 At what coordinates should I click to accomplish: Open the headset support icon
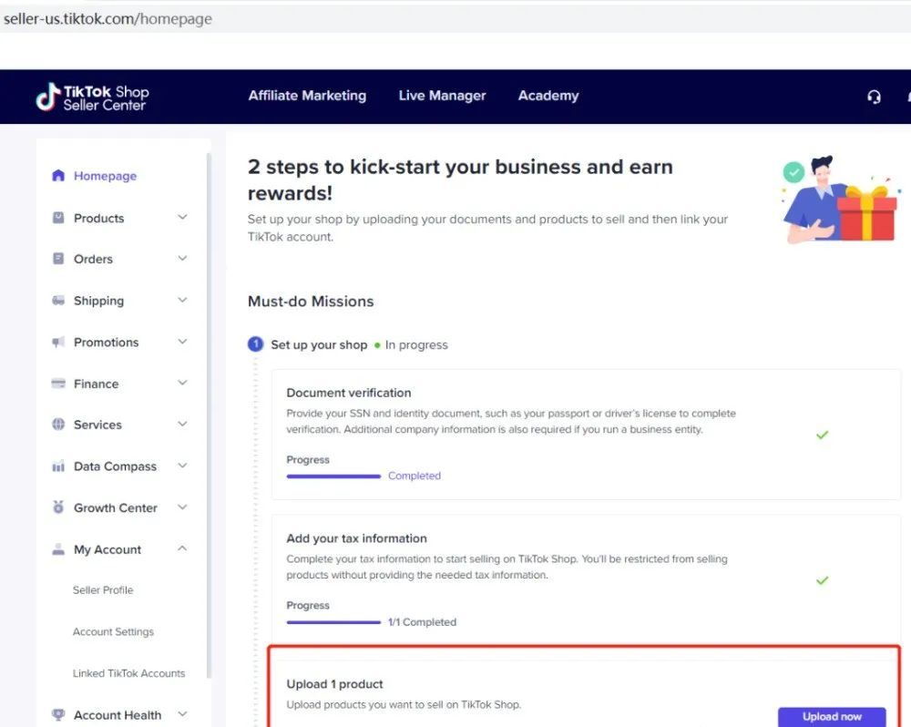874,97
